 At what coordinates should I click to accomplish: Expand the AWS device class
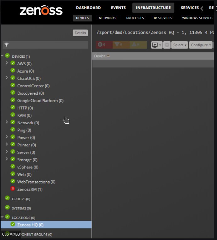(x=7, y=63)
